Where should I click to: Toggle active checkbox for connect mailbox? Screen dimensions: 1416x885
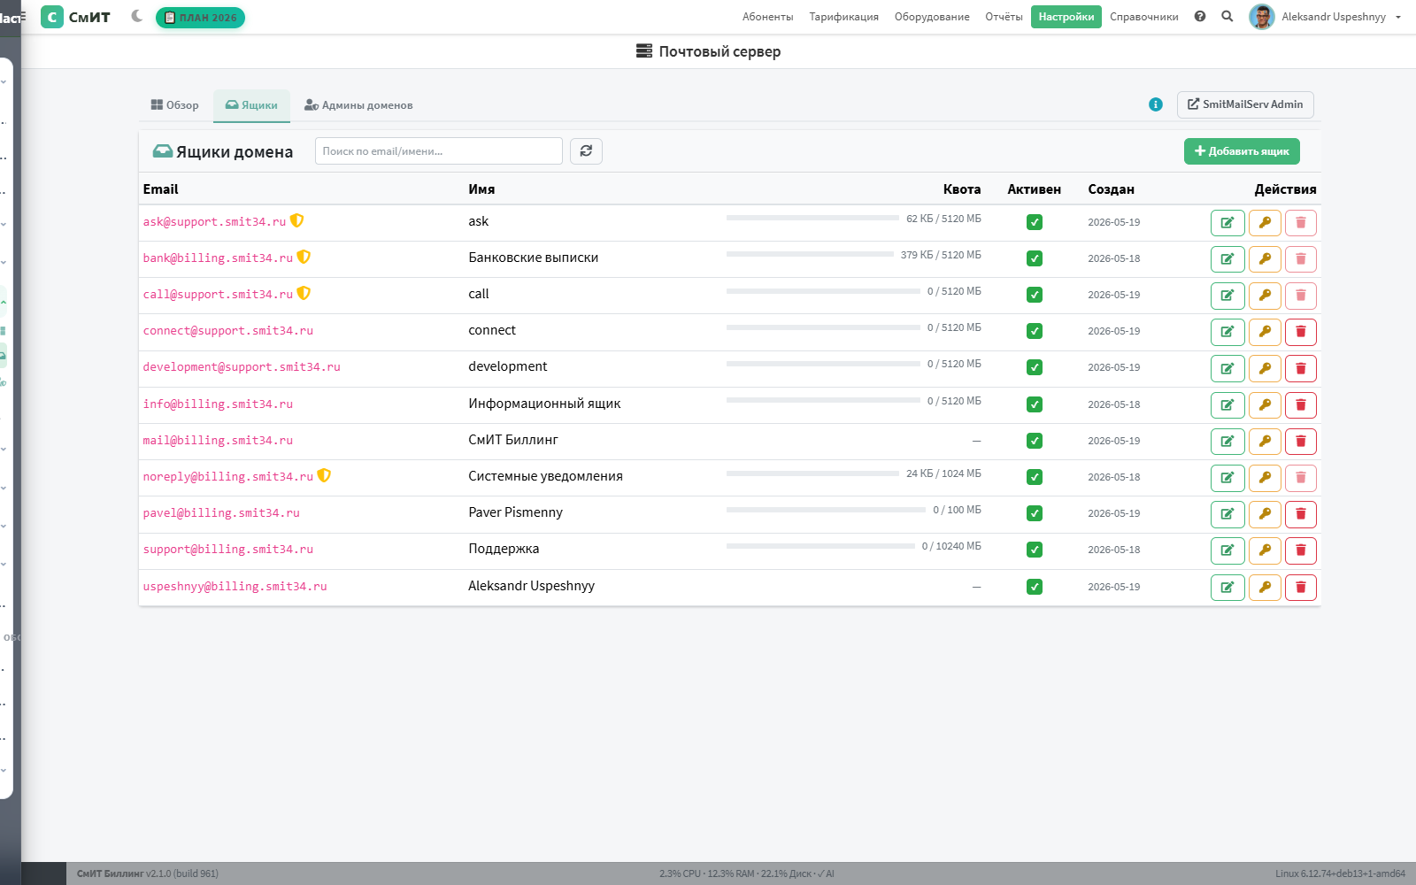(1034, 331)
